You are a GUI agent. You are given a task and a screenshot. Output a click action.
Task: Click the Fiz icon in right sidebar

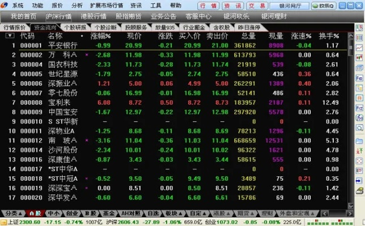[x=360, y=107]
